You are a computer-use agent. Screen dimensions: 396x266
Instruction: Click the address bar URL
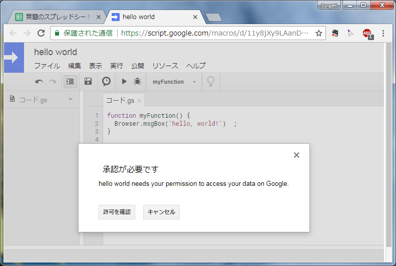tap(215, 33)
